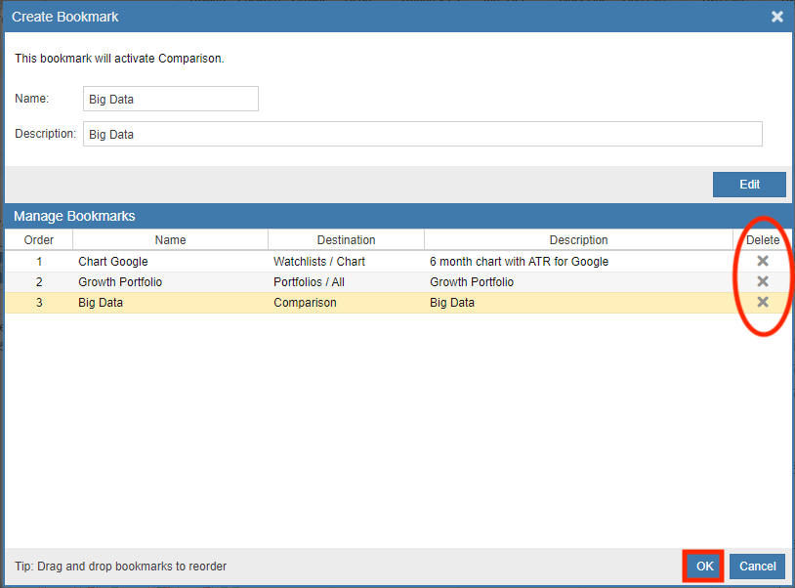Remove the Big Data bookmark
795x588 pixels.
763,302
